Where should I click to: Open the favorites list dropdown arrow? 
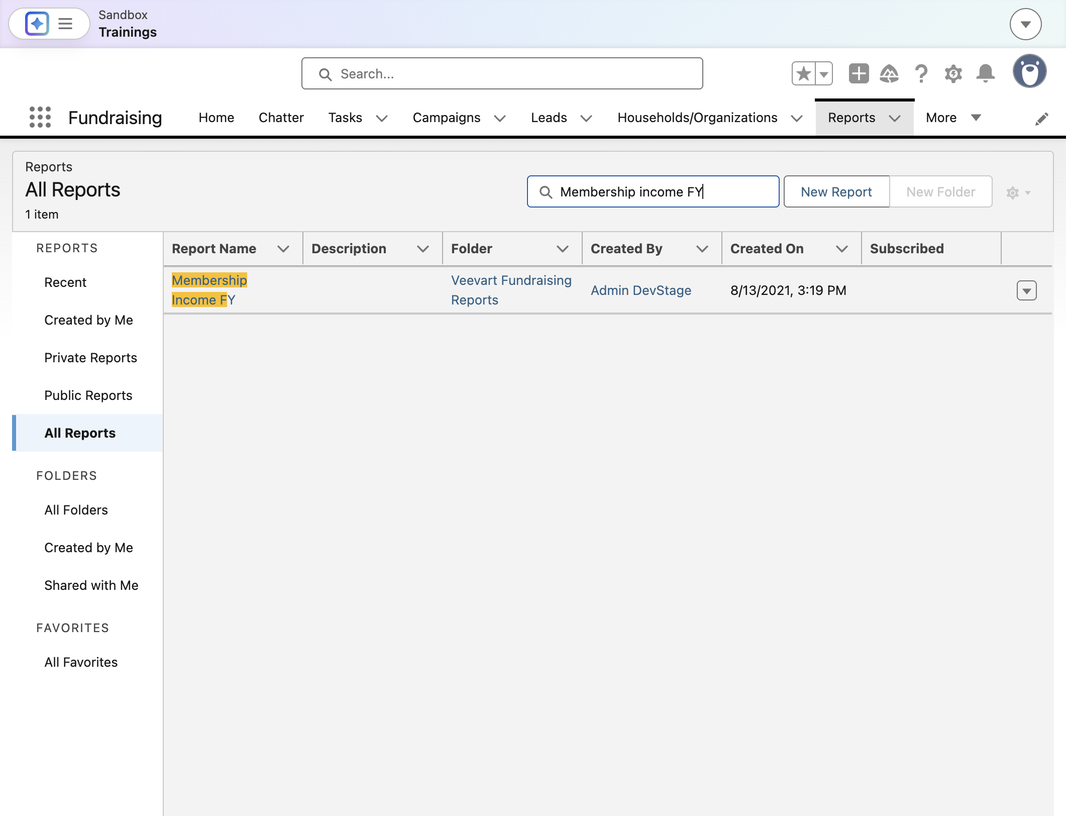coord(824,74)
